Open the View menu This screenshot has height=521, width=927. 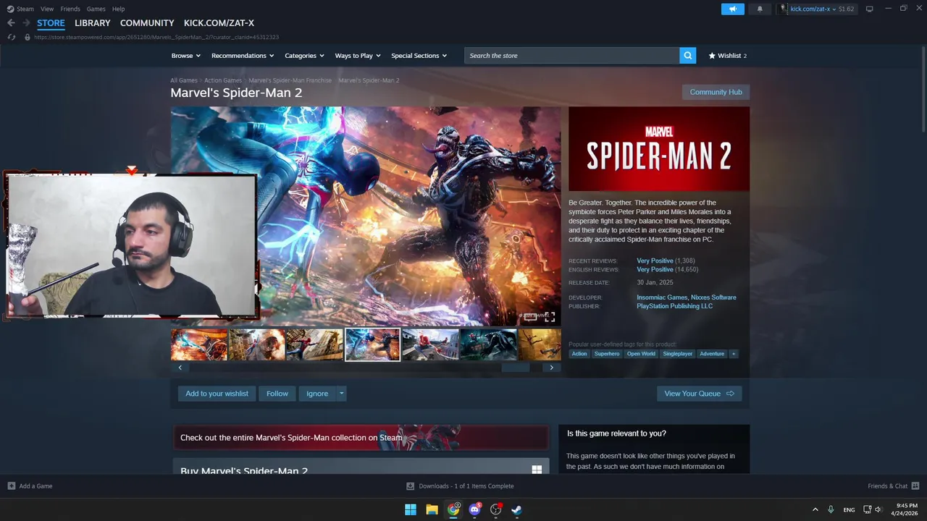(x=47, y=9)
